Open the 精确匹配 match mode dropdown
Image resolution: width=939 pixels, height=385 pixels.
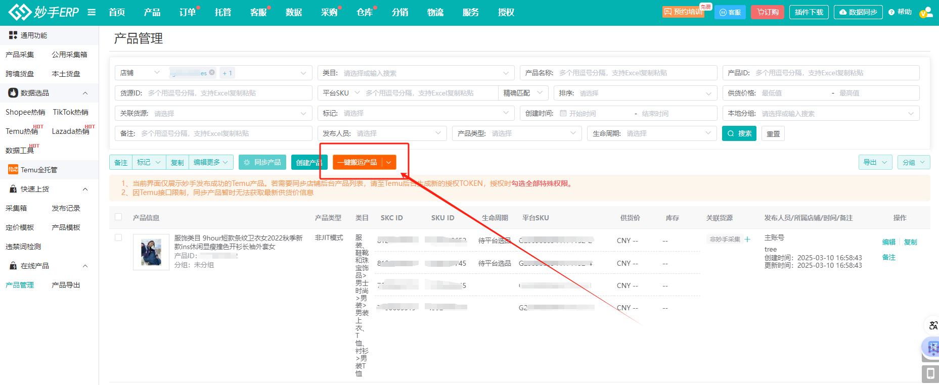(523, 93)
